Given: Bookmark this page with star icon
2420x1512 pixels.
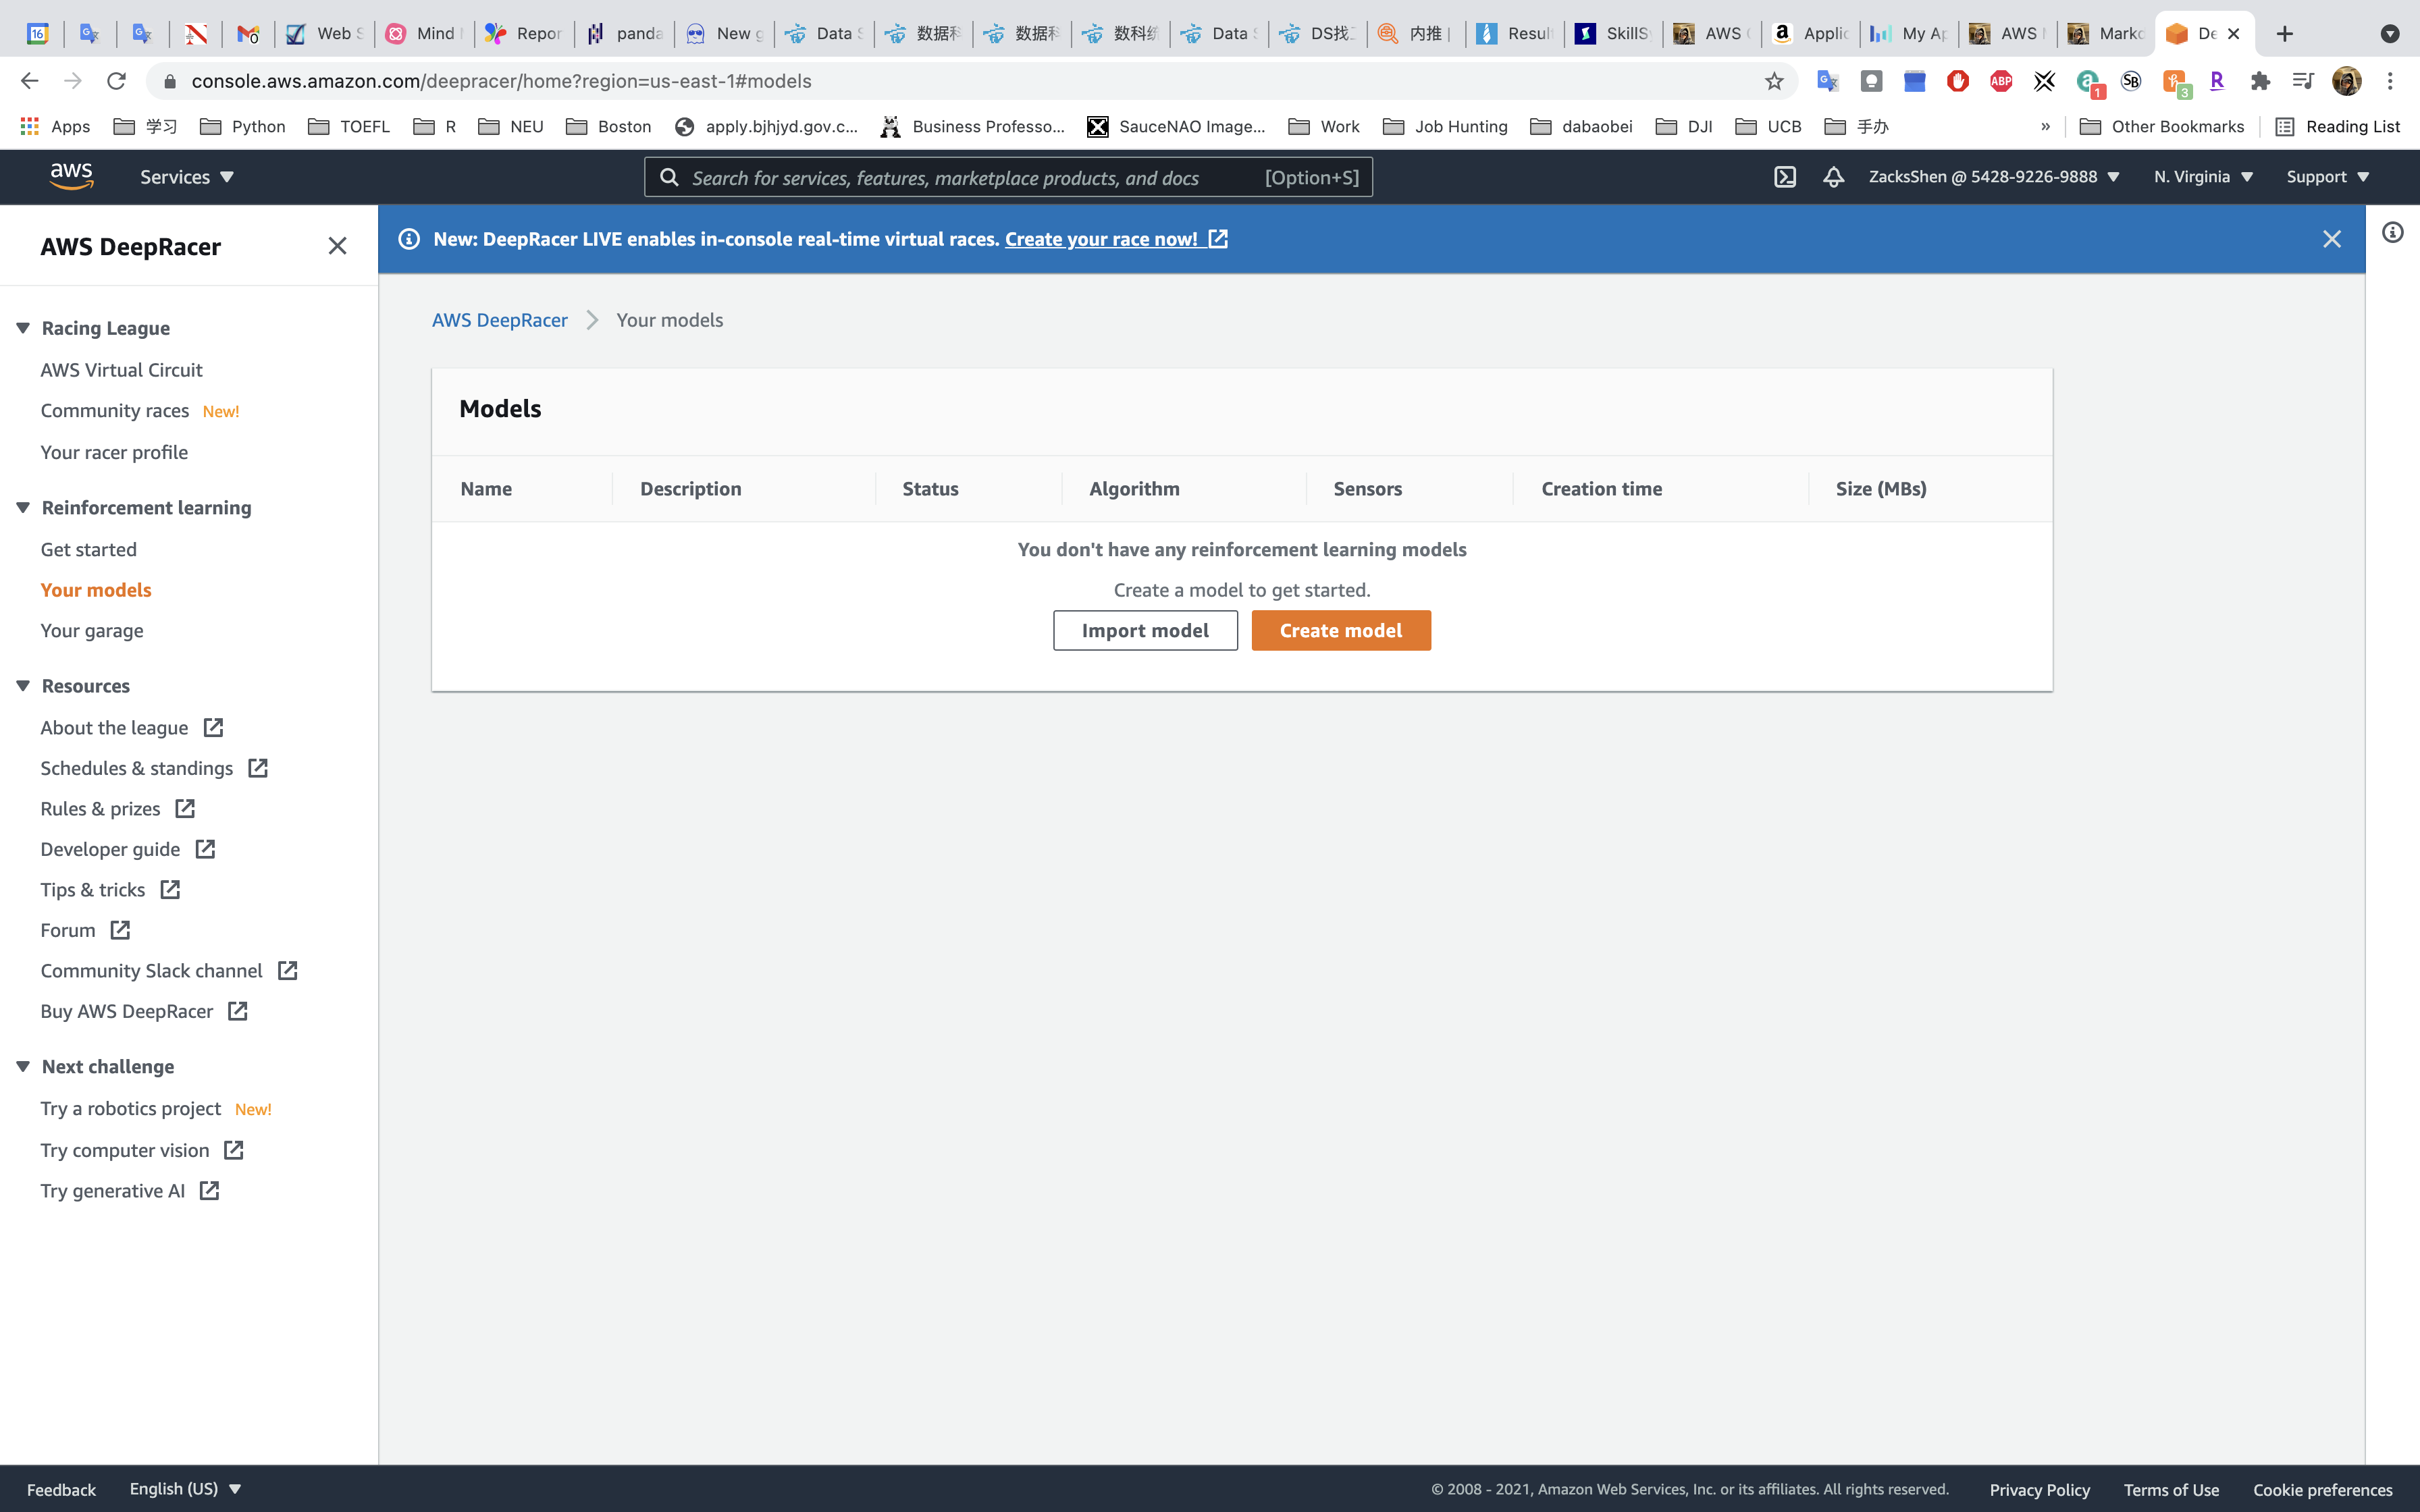Looking at the screenshot, I should [1774, 81].
